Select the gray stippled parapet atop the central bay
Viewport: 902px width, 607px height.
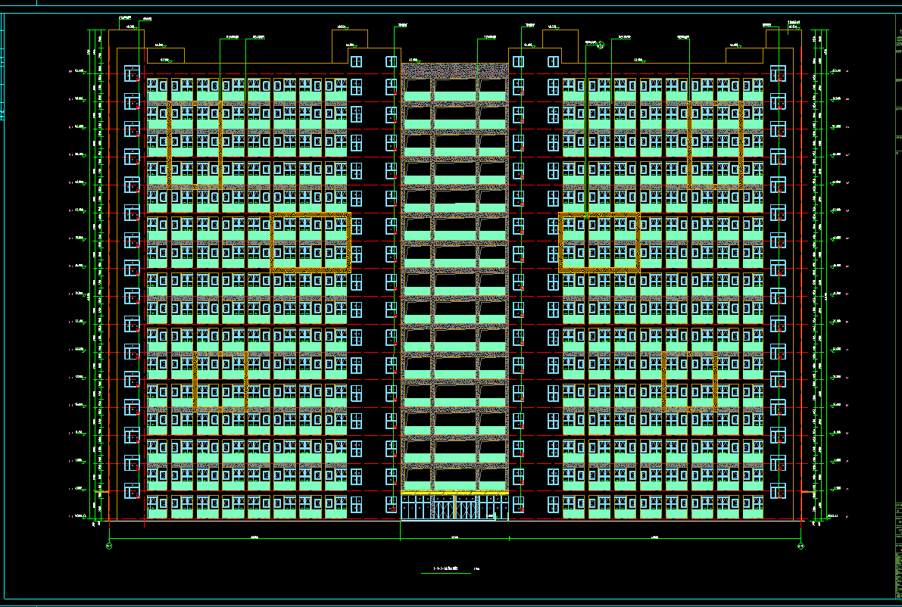[x=454, y=70]
